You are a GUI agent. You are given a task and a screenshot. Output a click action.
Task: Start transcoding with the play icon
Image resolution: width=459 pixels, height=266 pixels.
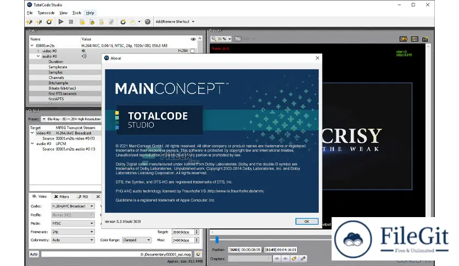61,21
